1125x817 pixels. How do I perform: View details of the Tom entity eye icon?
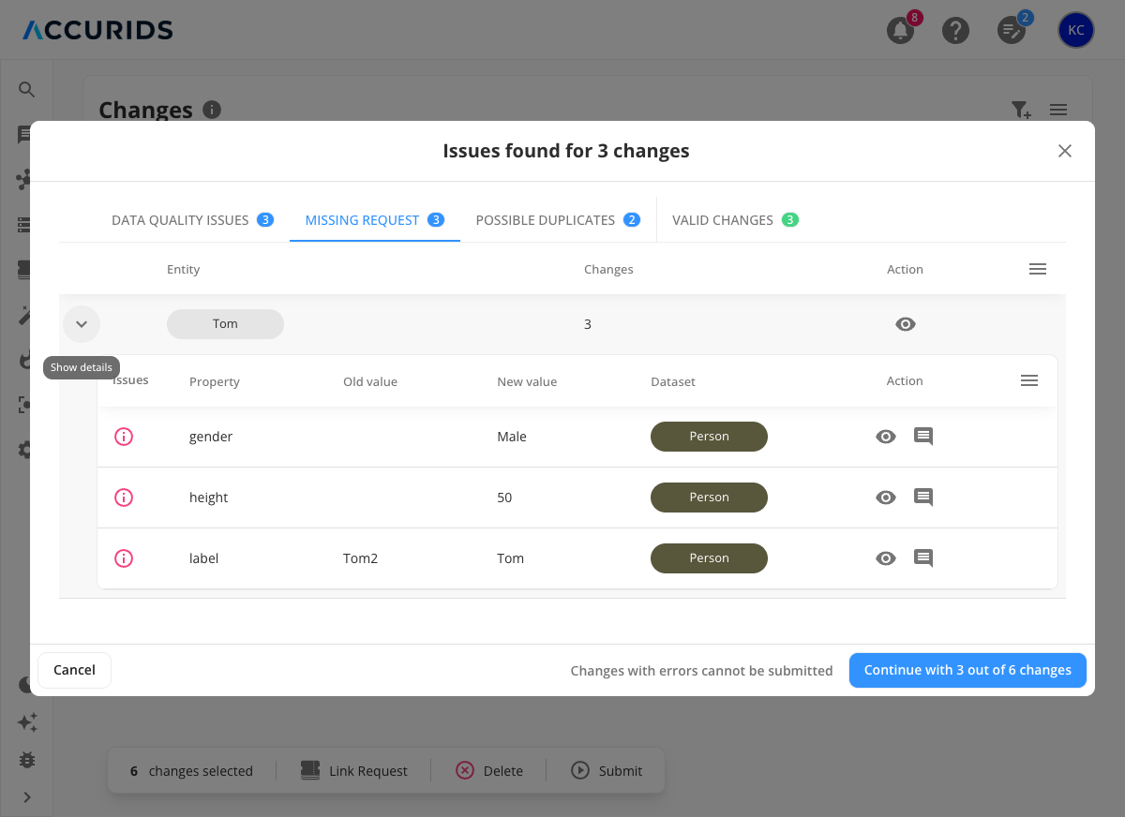pos(905,323)
